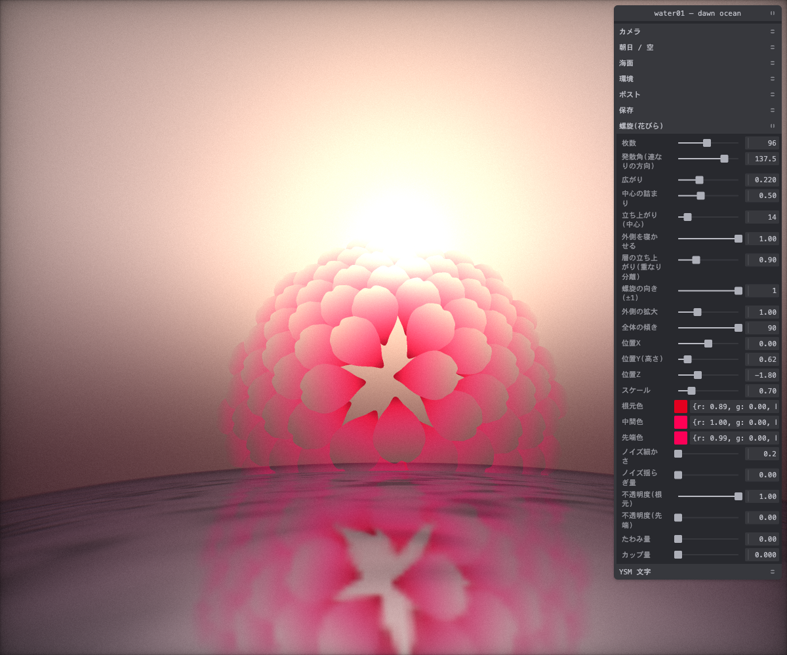This screenshot has width=787, height=655.
Task: Click the 層の立ち上がり value field showing 0.90
Action: point(762,260)
